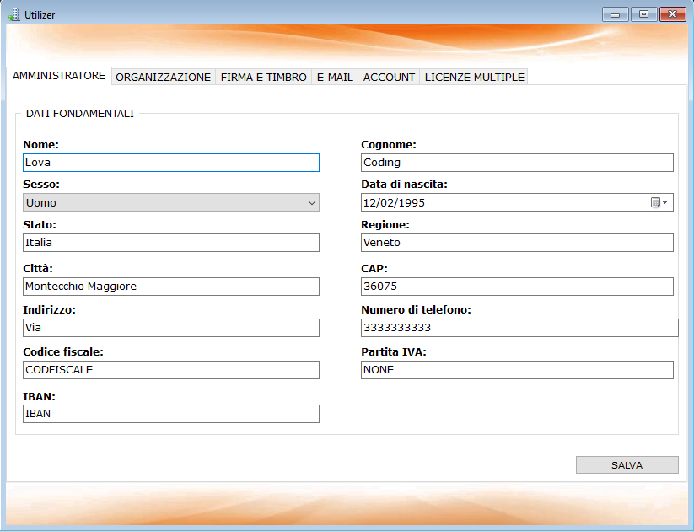Click the Città field with Montecchio Maggiore
This screenshot has width=694, height=531.
[169, 286]
